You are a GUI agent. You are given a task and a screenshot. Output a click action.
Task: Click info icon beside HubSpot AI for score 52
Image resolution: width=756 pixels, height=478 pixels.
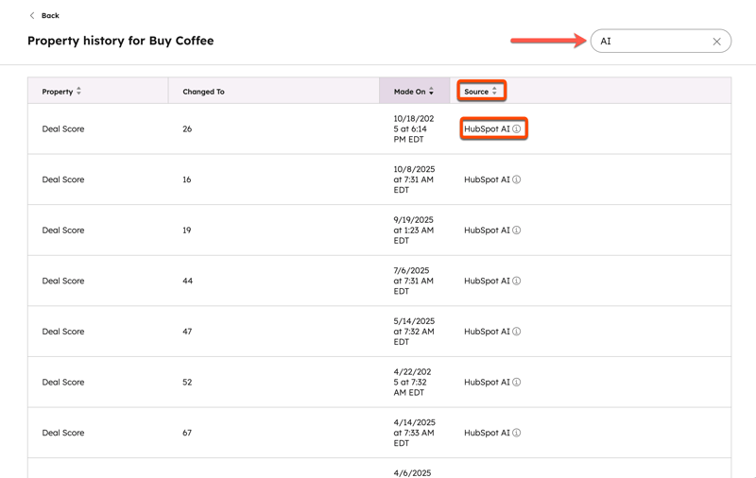(517, 383)
